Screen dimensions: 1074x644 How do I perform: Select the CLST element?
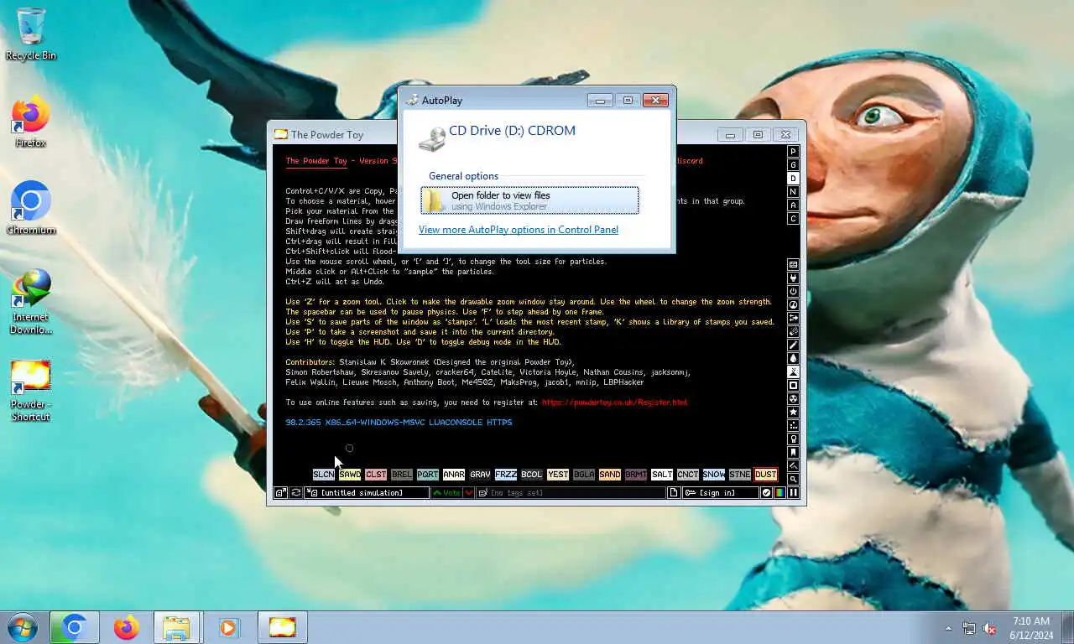pos(376,475)
